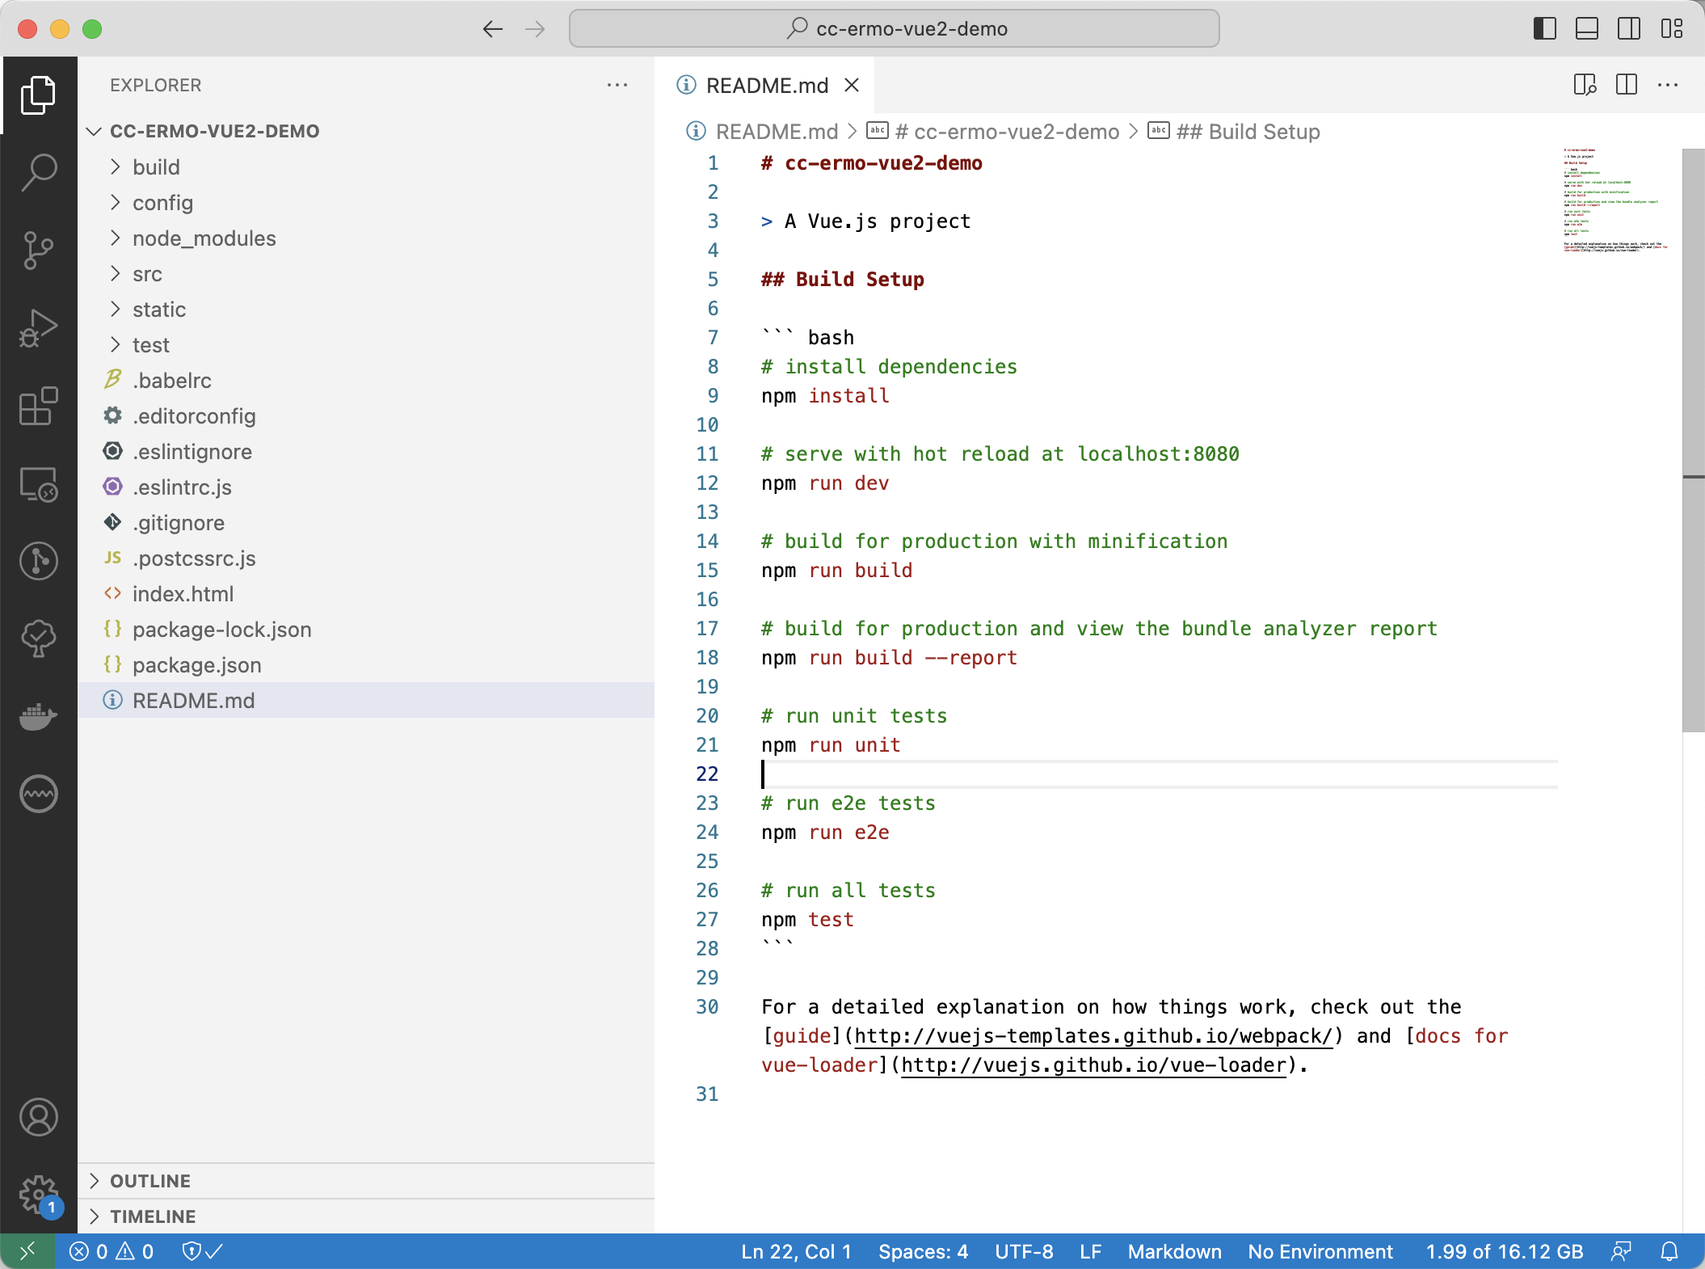Go back with the left arrow
This screenshot has height=1269, width=1705.
(492, 29)
